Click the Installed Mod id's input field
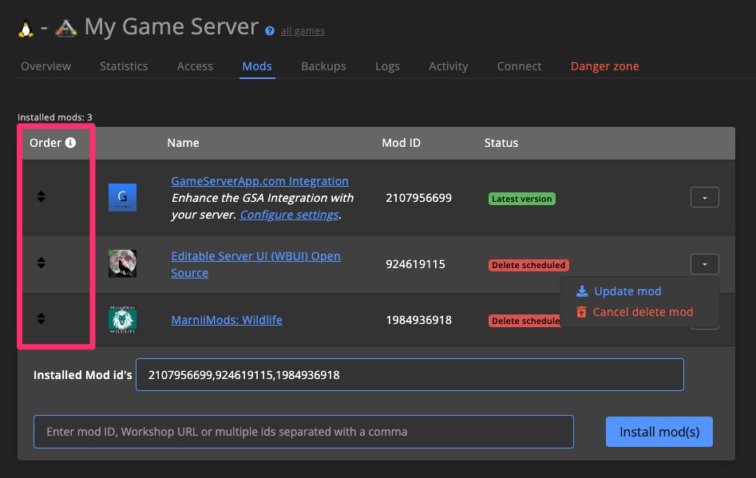756x478 pixels. (x=409, y=374)
